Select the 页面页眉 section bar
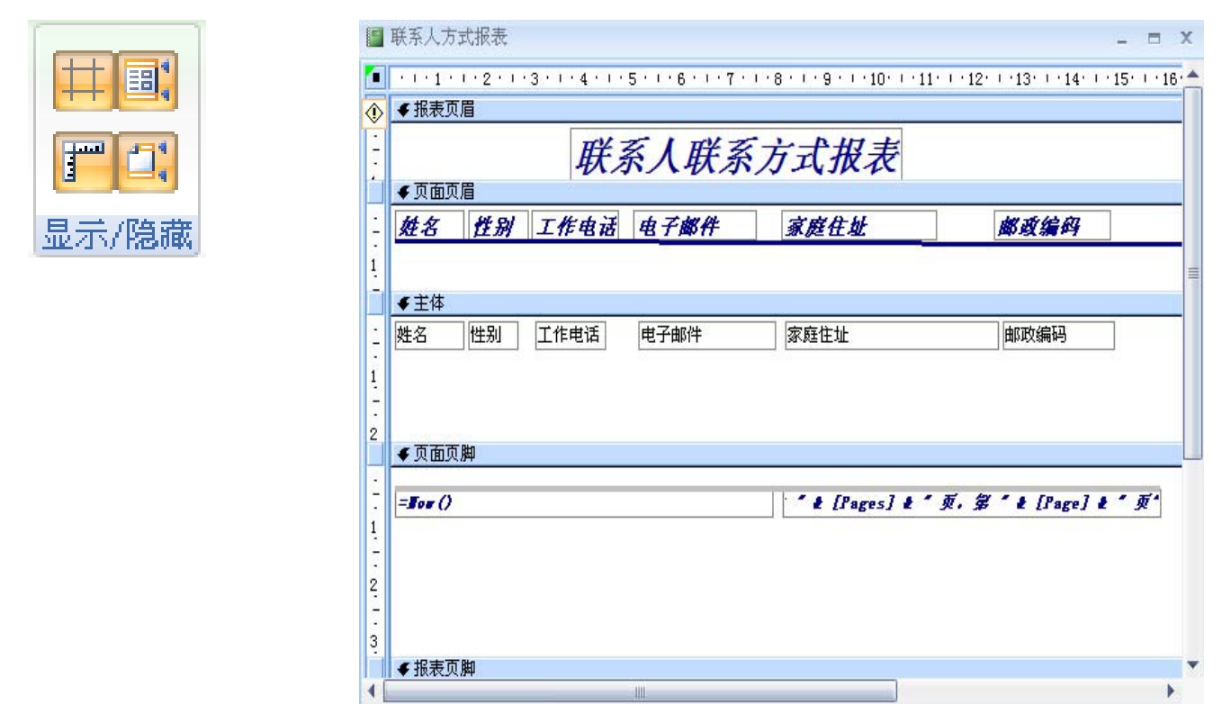 tap(783, 193)
